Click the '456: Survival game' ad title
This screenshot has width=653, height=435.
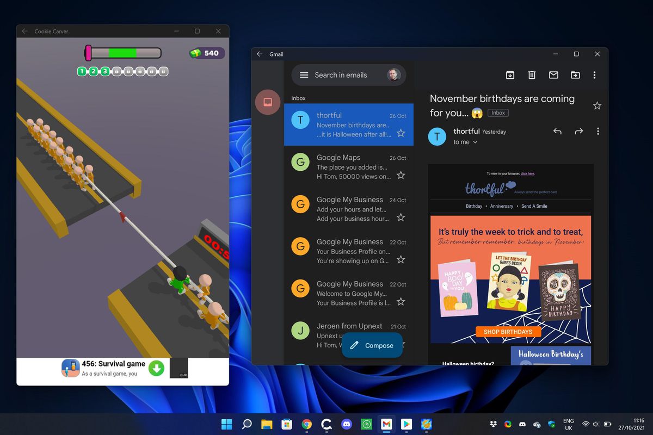tap(114, 364)
